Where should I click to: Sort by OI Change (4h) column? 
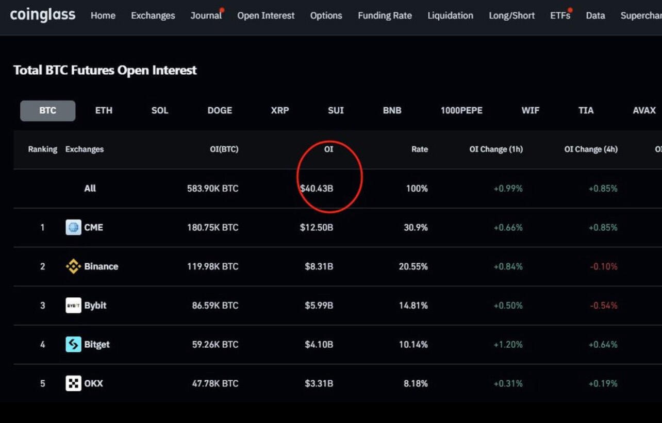(x=591, y=149)
